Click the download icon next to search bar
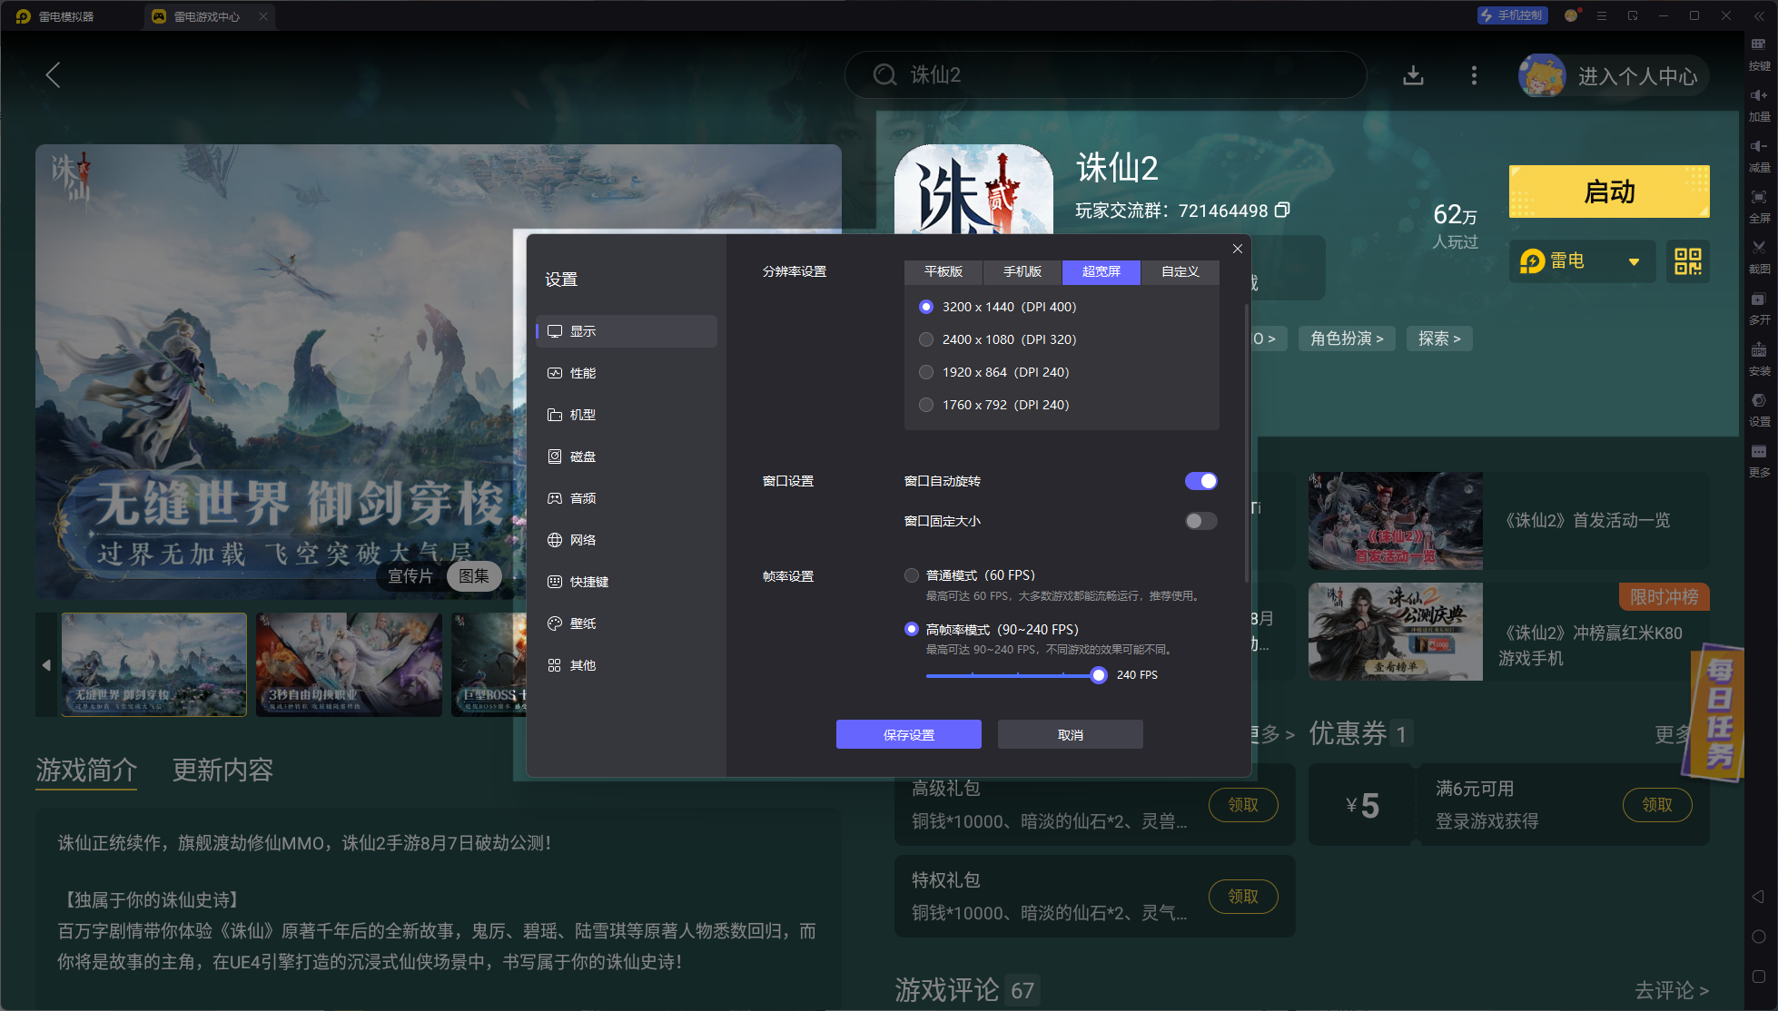 [x=1413, y=75]
